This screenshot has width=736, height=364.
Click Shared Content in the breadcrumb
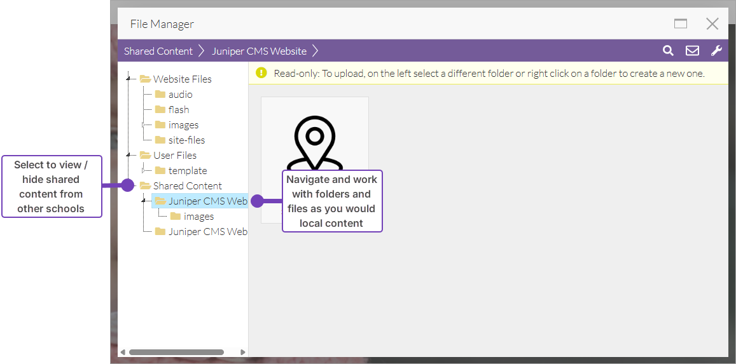(x=158, y=51)
